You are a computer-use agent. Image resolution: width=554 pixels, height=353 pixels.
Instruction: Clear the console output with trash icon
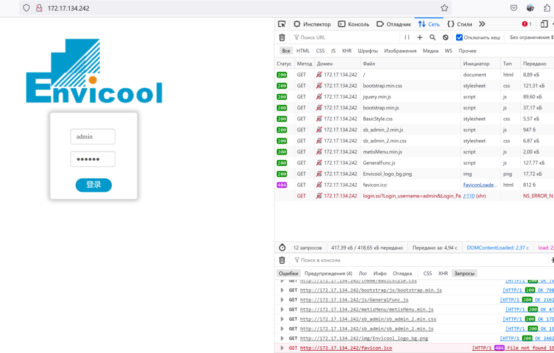pyautogui.click(x=282, y=260)
